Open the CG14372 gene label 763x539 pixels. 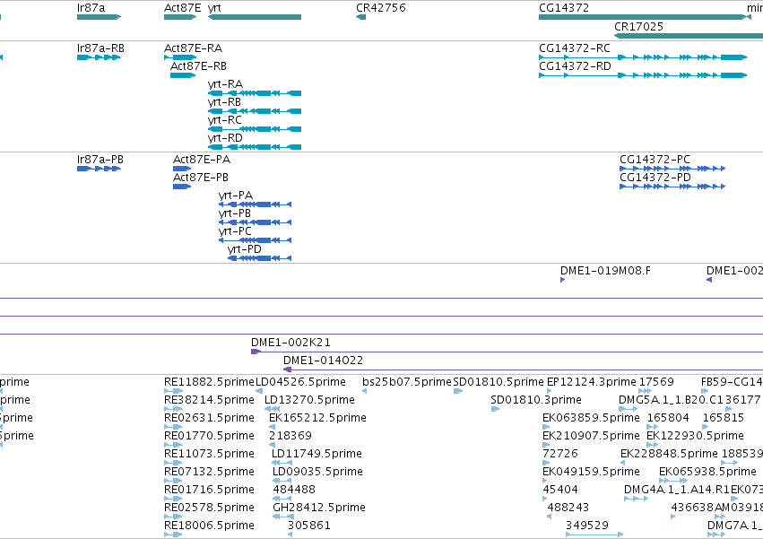(x=564, y=8)
